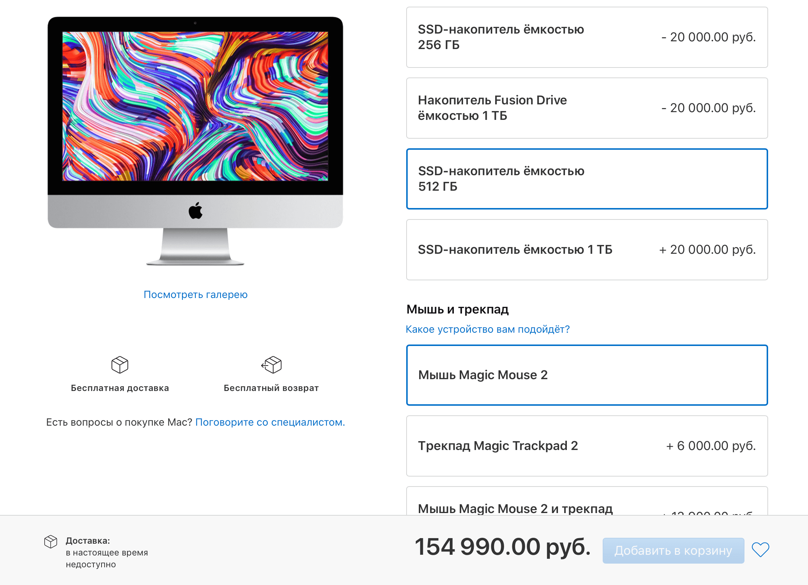Click the Бесплатный возврат label
The height and width of the screenshot is (585, 808).
(271, 388)
